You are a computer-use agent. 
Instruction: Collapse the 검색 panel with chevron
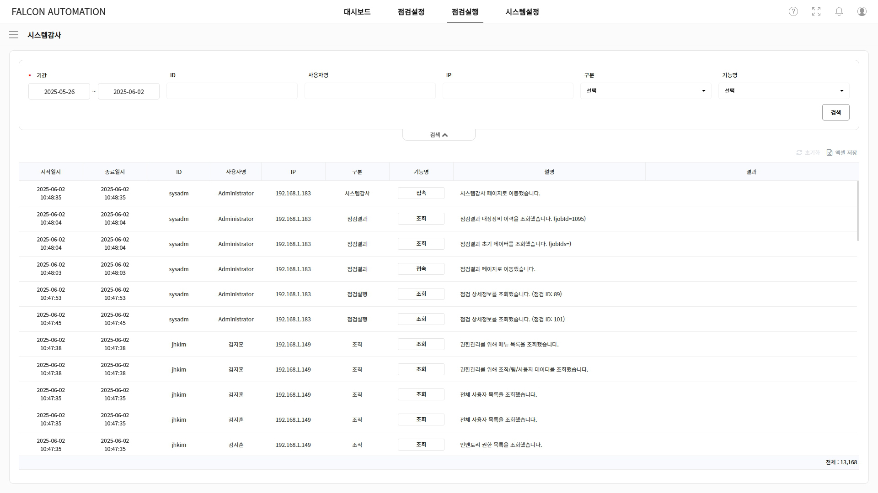coord(439,135)
